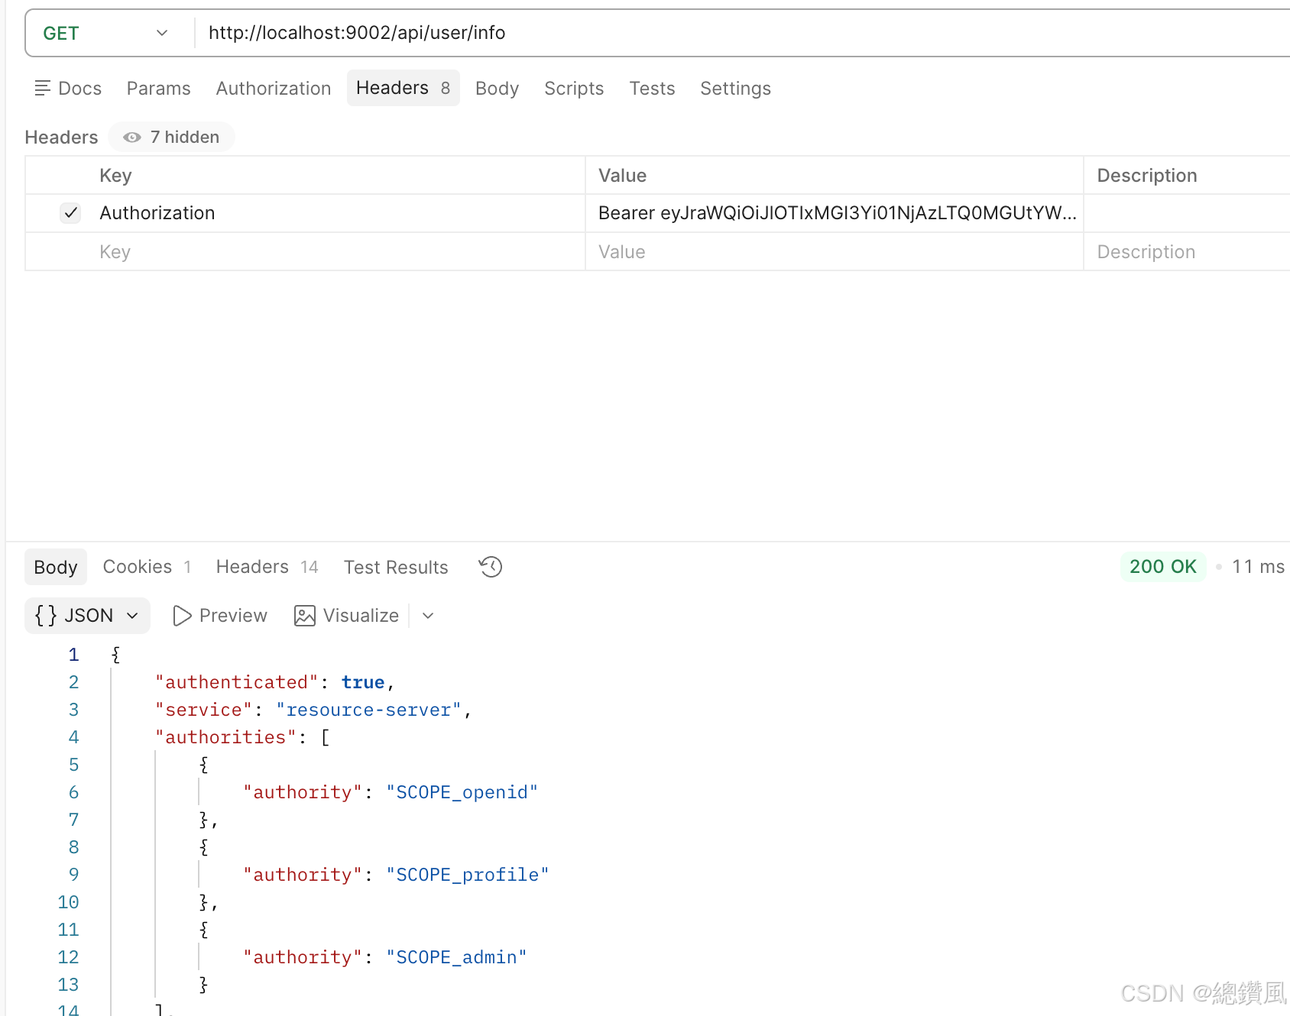Viewport: 1290px width, 1016px height.
Task: Open the response Cookies tab
Action: [x=147, y=567]
